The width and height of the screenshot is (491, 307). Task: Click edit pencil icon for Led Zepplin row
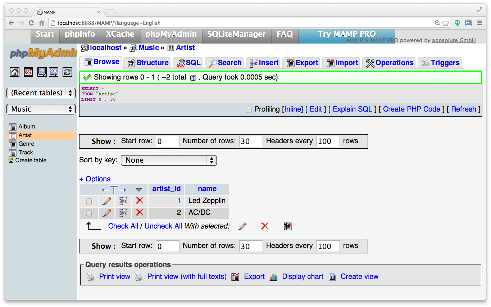(107, 201)
